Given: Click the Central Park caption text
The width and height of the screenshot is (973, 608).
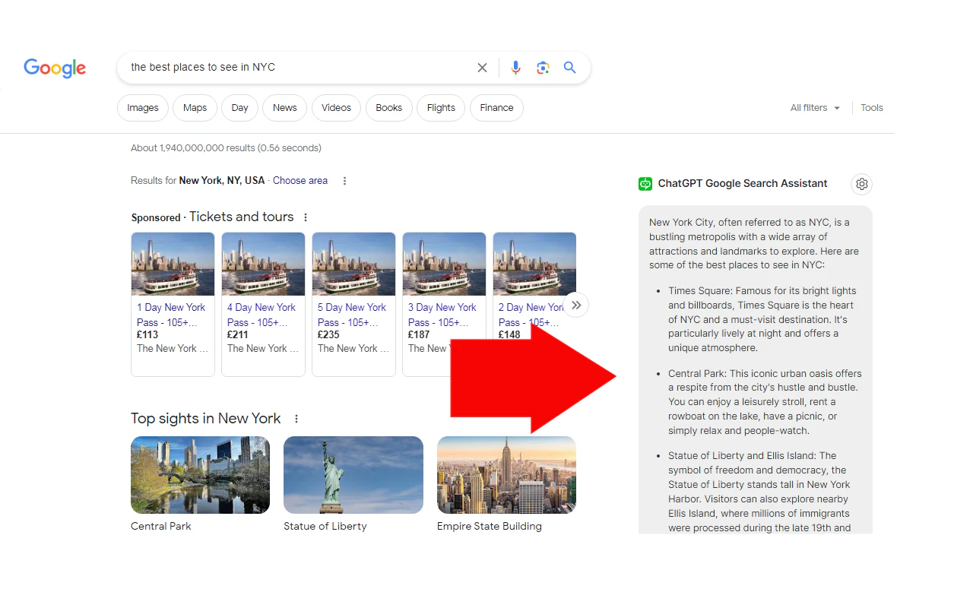Looking at the screenshot, I should pyautogui.click(x=161, y=526).
